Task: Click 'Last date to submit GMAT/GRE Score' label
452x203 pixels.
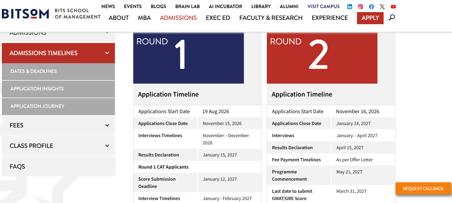Action: (x=292, y=195)
